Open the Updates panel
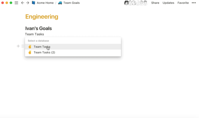This screenshot has width=199, height=118. click(x=168, y=3)
